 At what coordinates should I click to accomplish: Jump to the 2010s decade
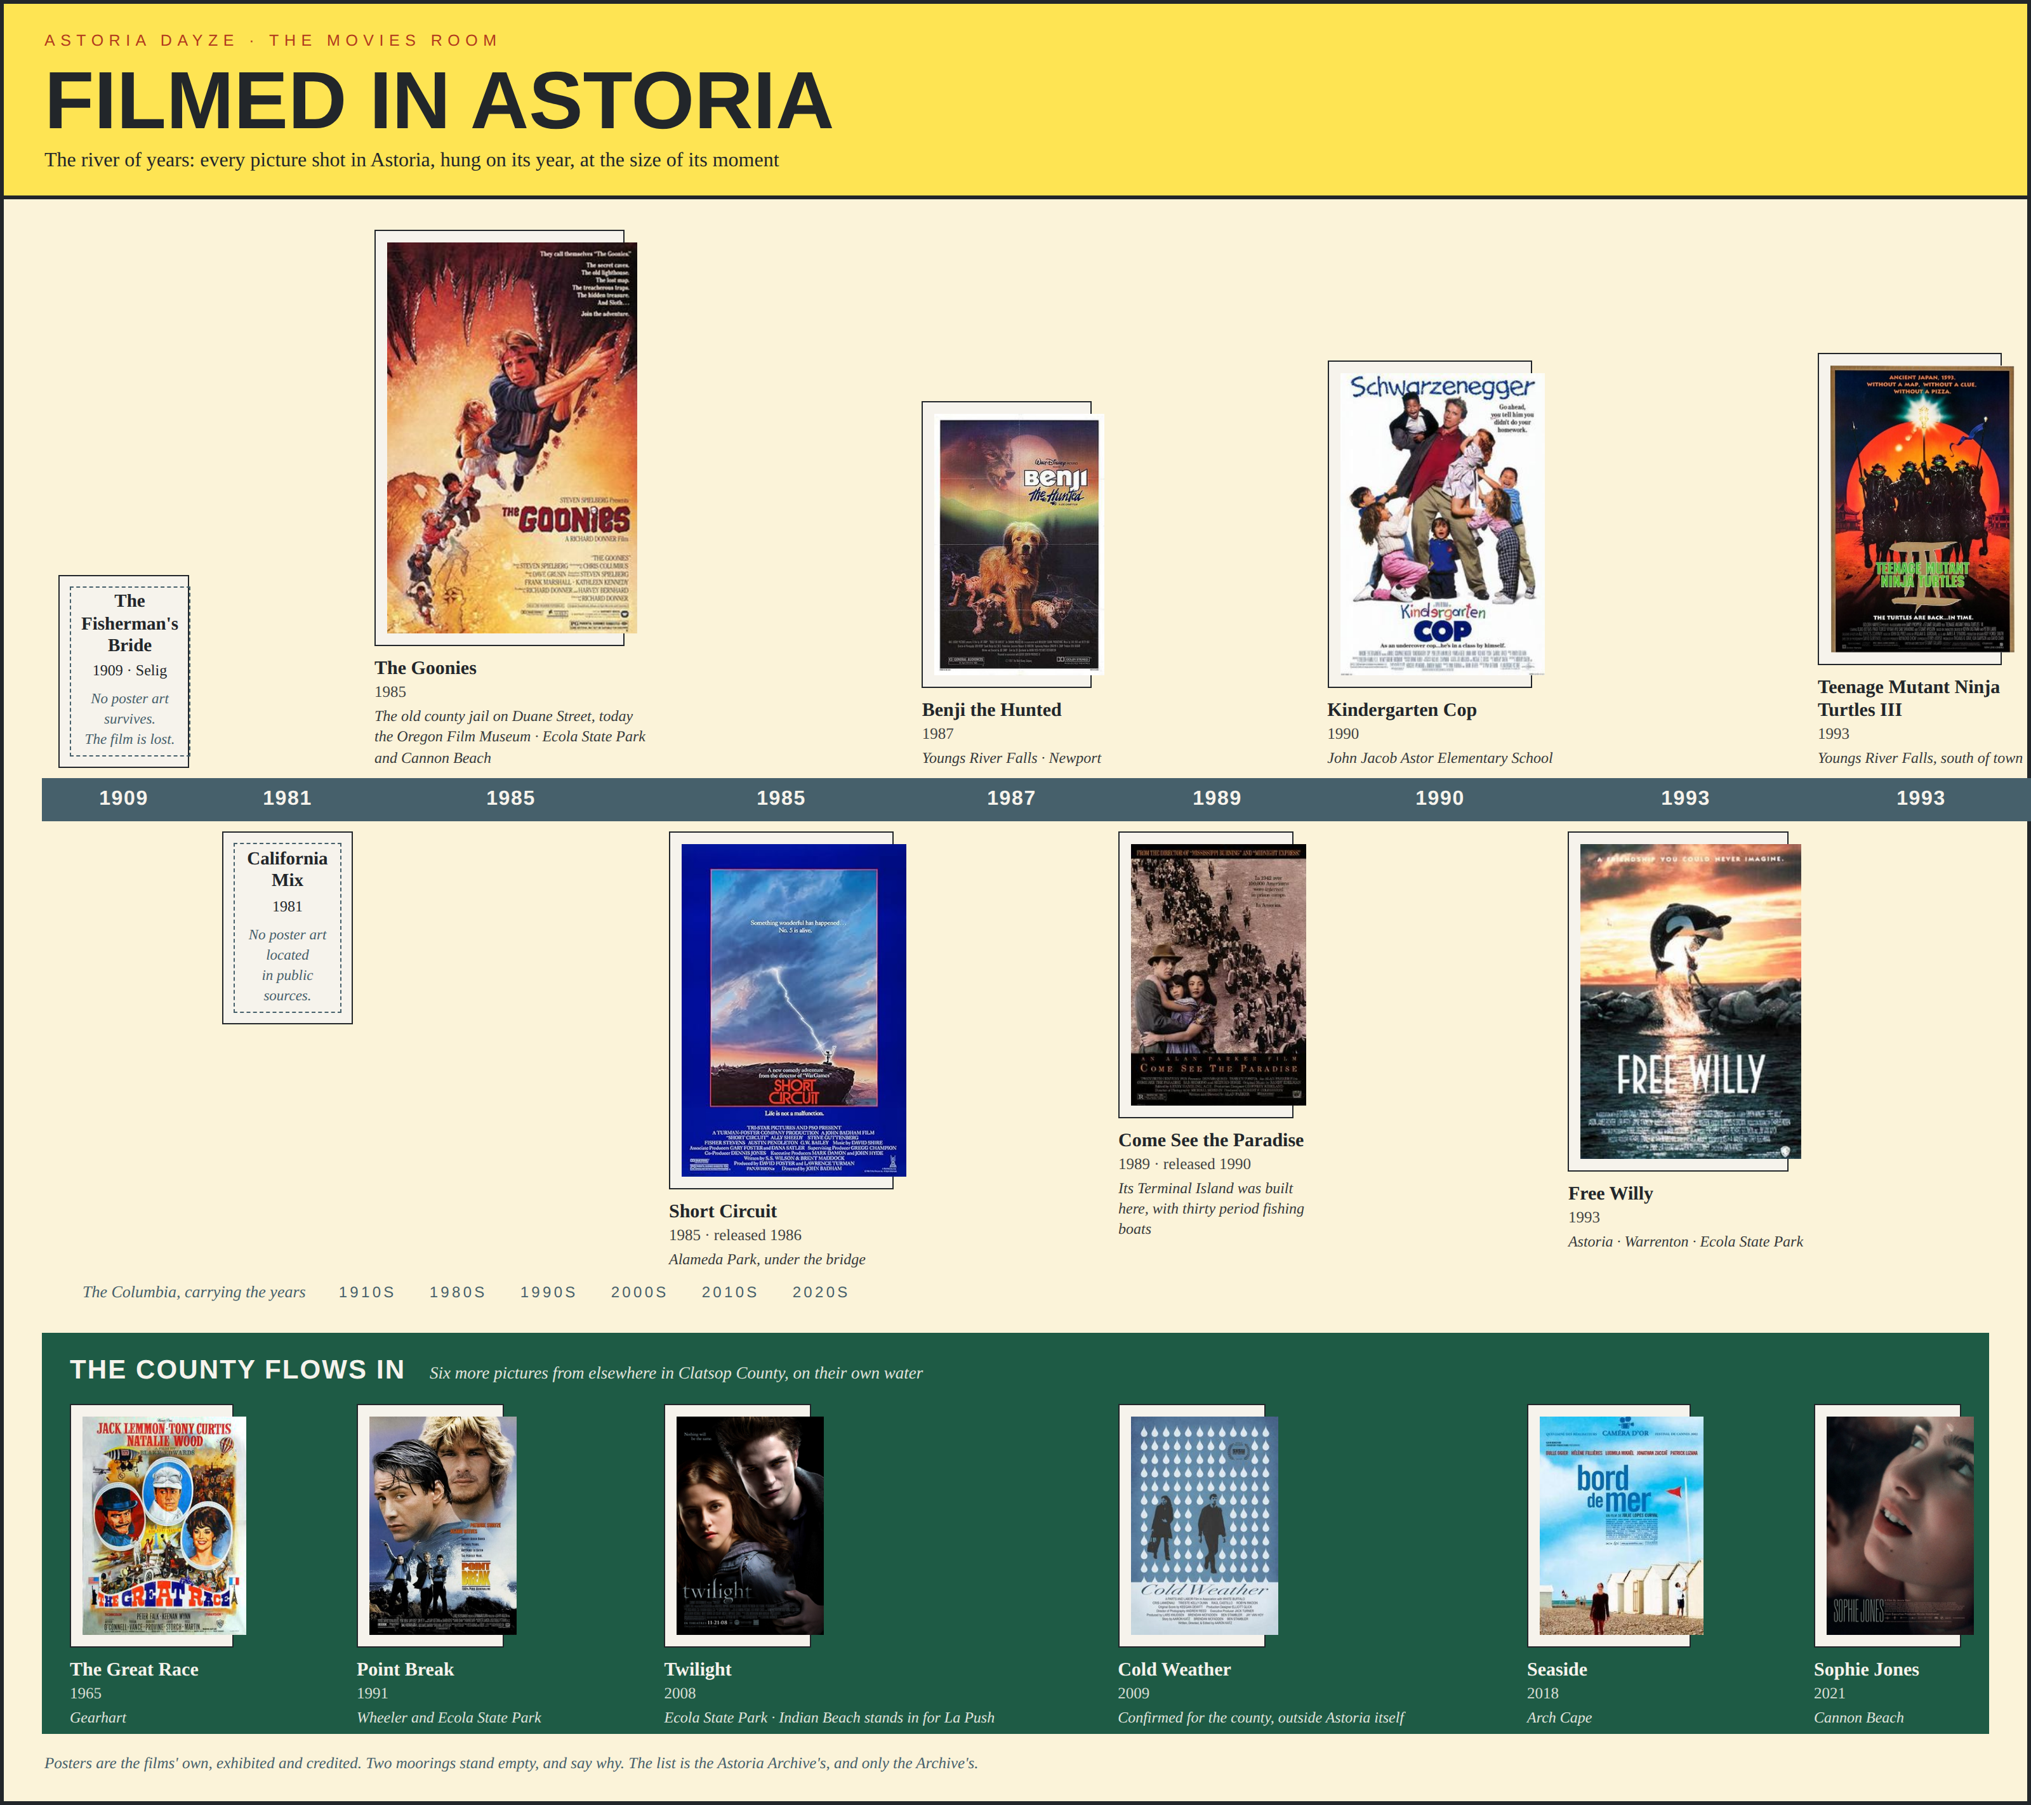click(x=729, y=1292)
